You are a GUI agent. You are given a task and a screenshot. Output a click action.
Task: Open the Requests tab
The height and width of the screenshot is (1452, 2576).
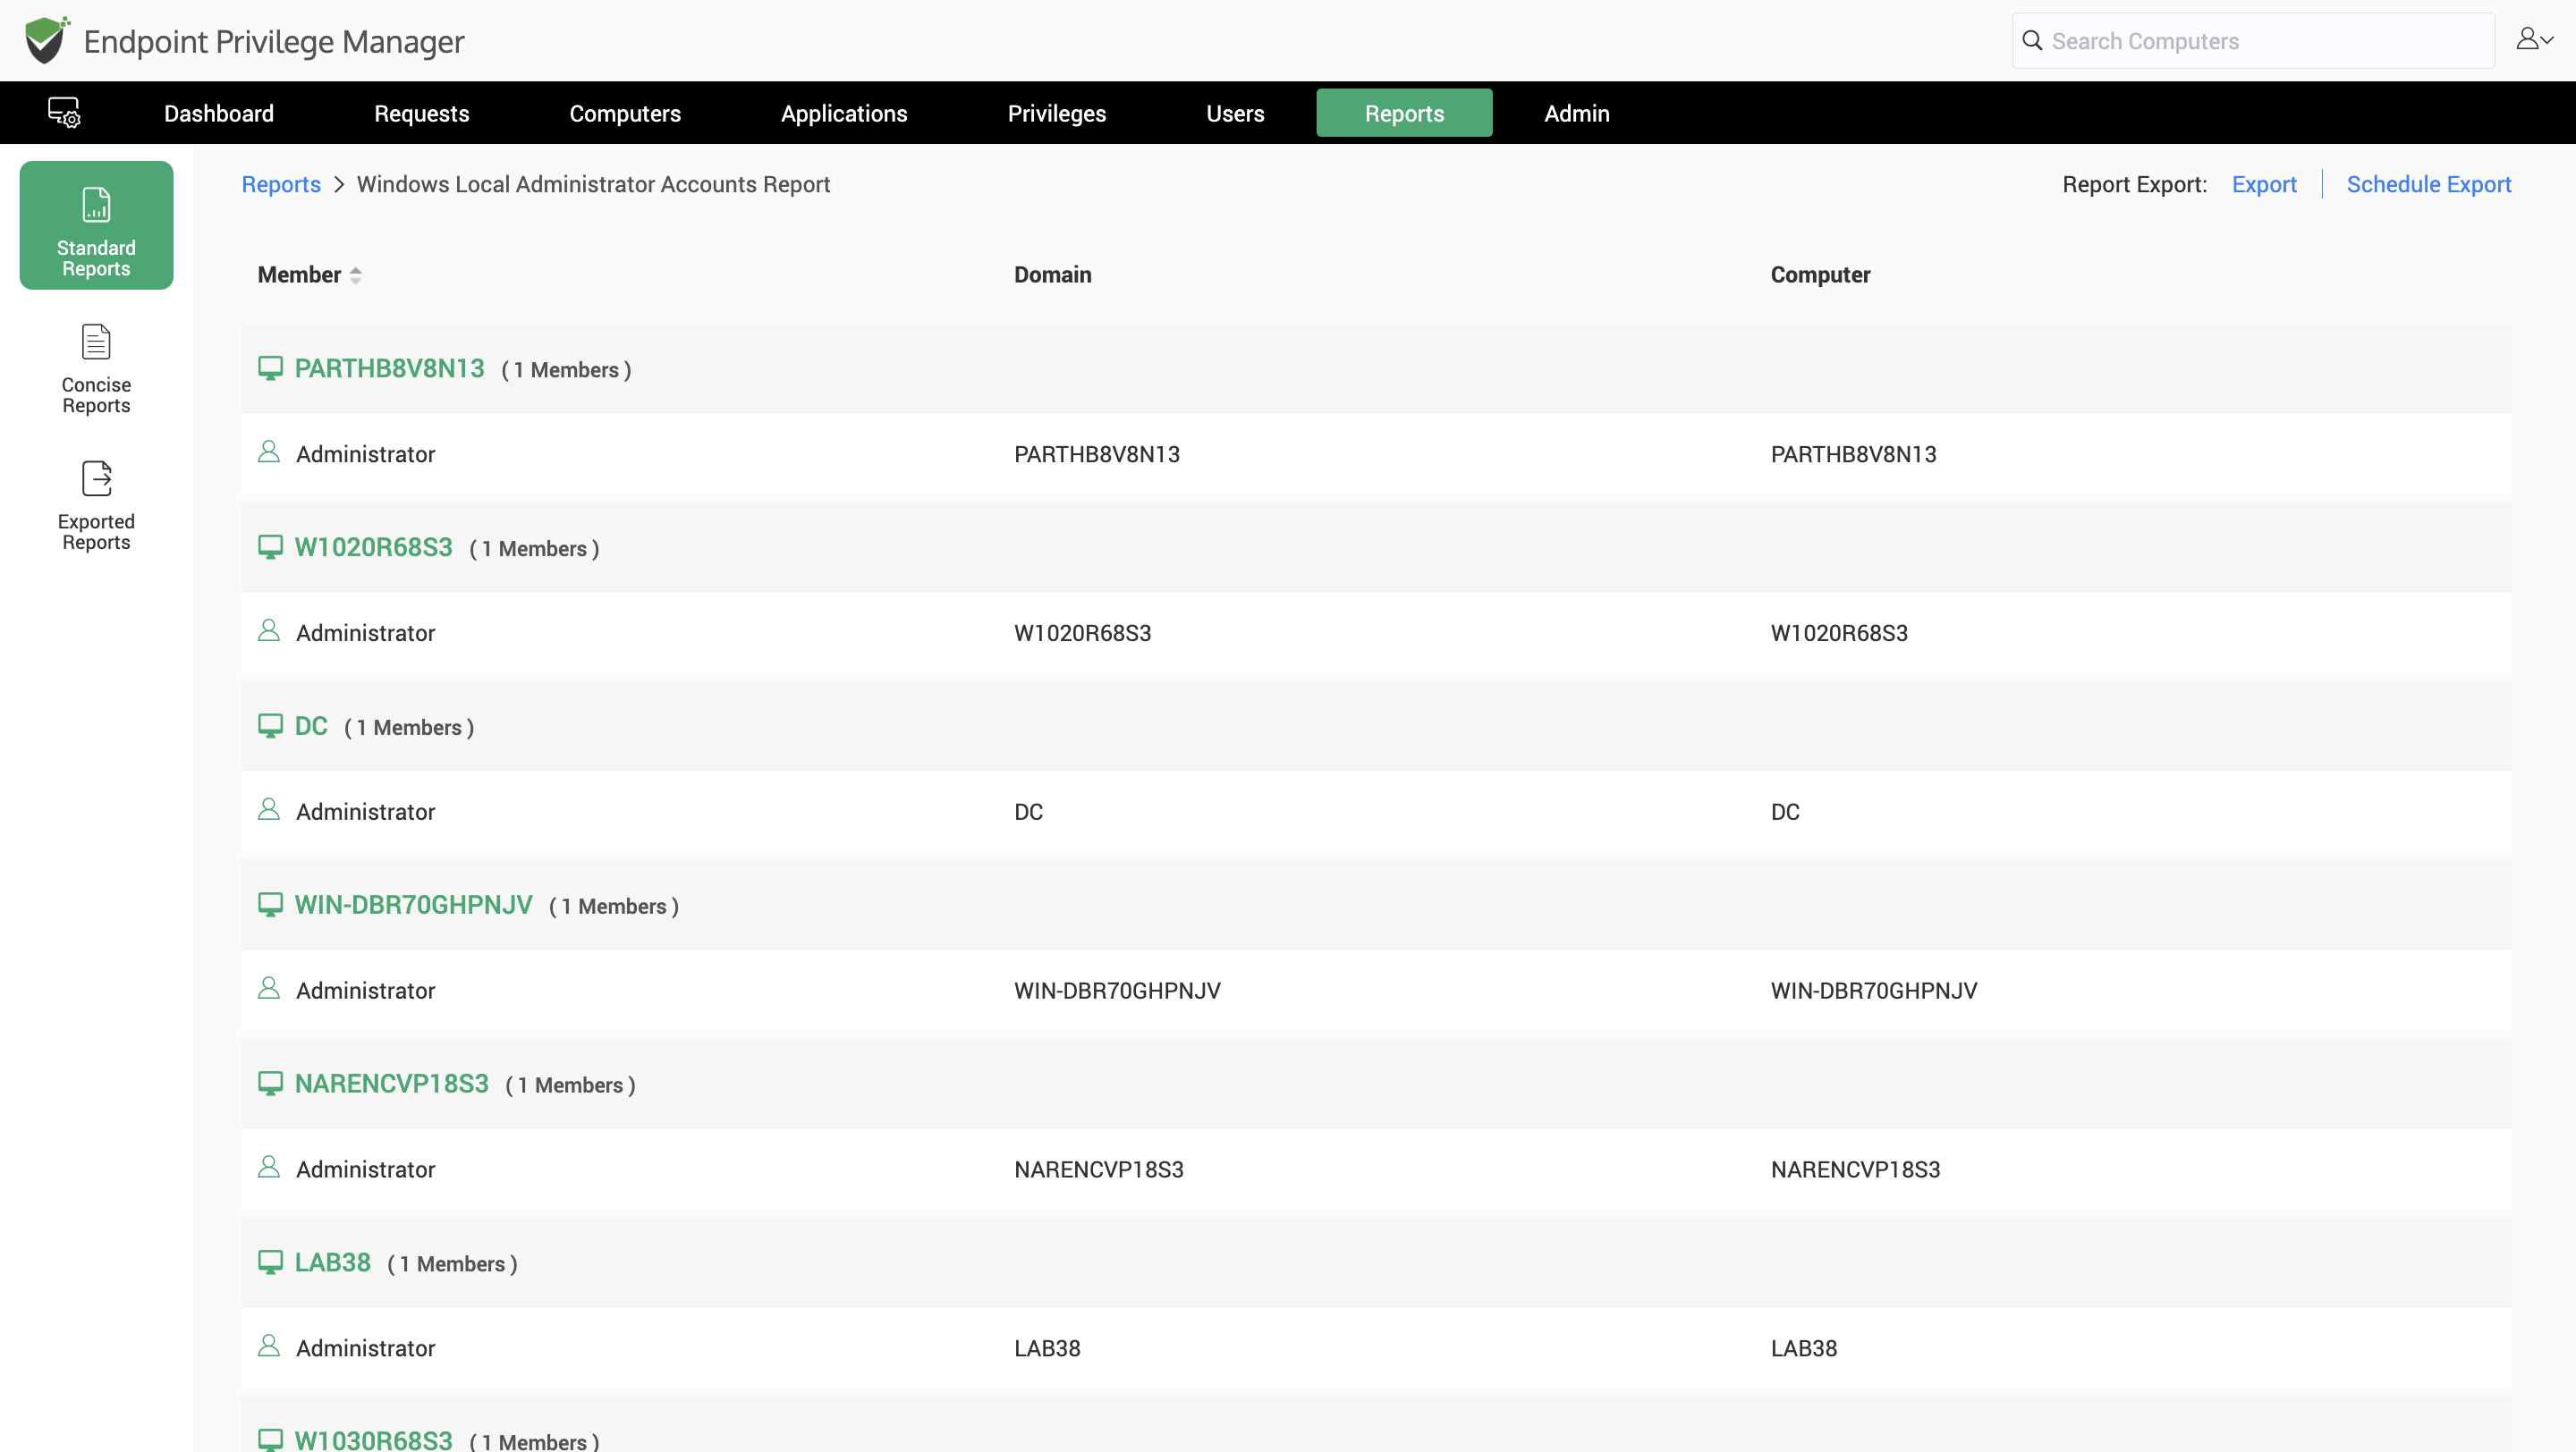coord(421,113)
